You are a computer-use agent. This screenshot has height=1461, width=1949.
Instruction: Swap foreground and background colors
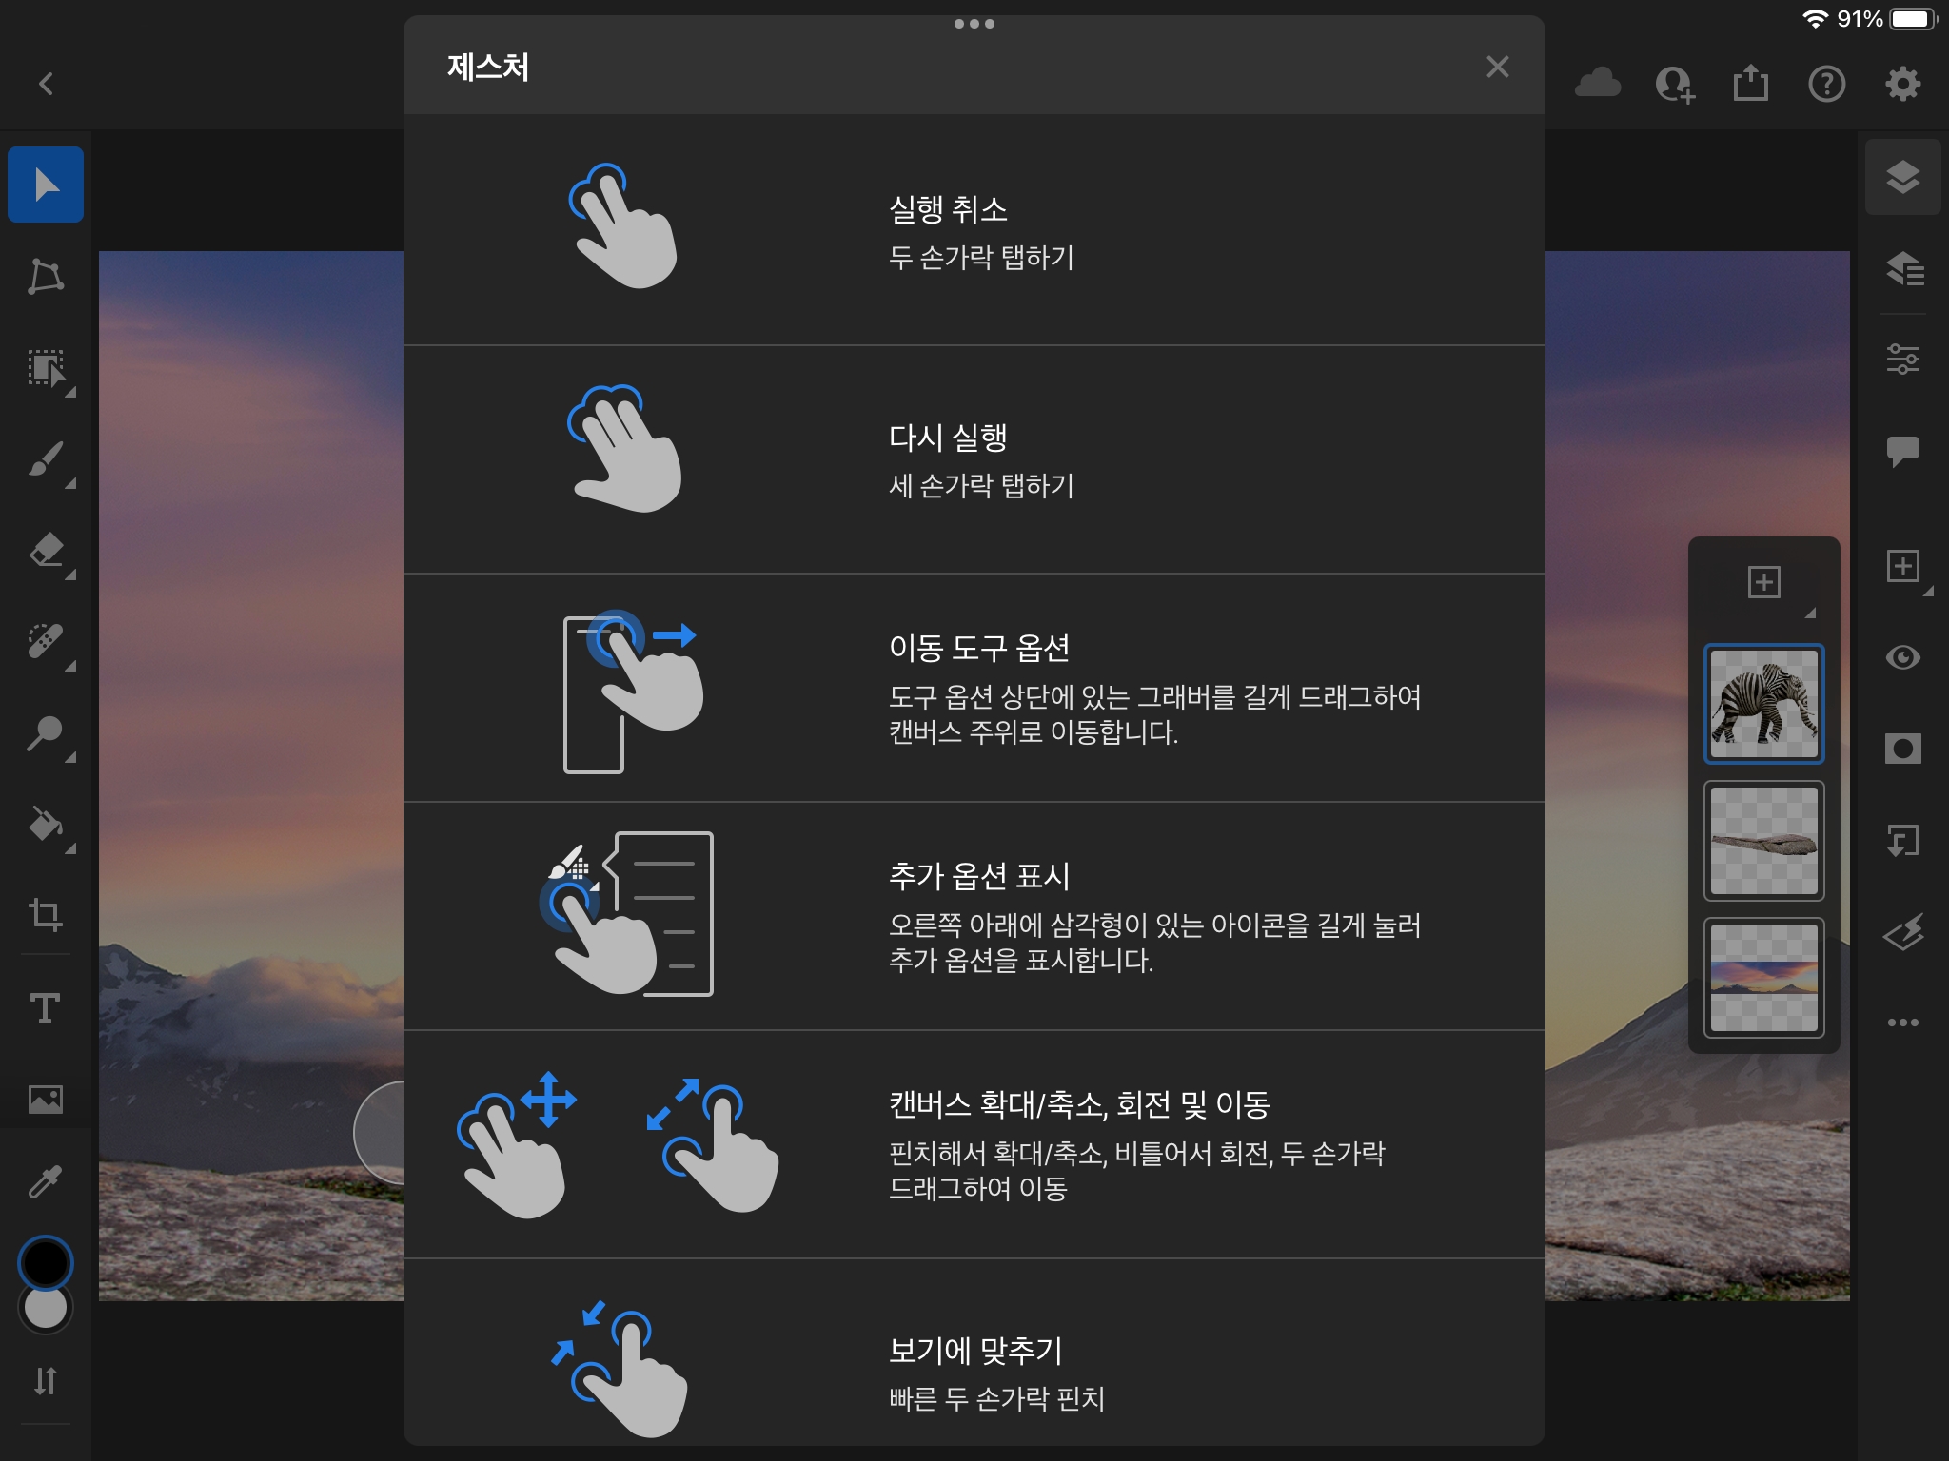46,1380
